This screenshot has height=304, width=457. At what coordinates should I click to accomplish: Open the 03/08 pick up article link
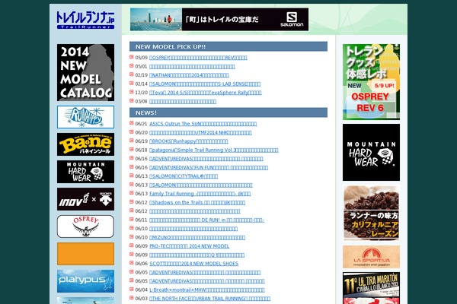tap(183, 101)
